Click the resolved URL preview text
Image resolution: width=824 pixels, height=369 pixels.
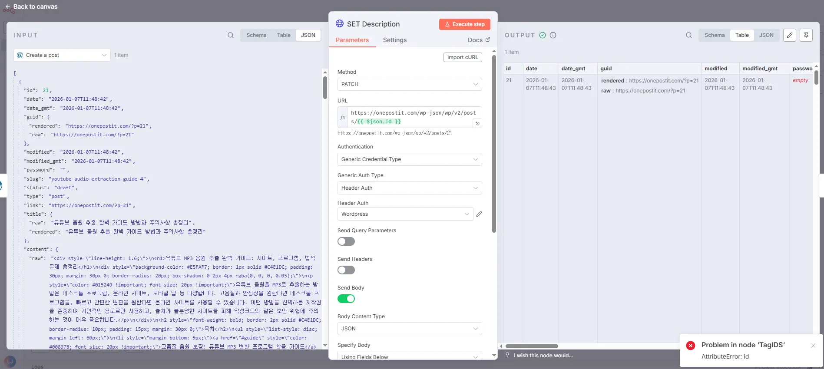pos(394,133)
